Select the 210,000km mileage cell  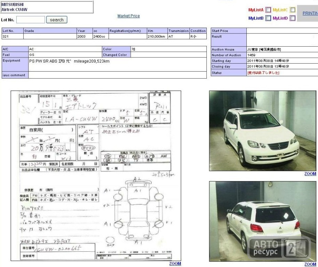(x=157, y=37)
